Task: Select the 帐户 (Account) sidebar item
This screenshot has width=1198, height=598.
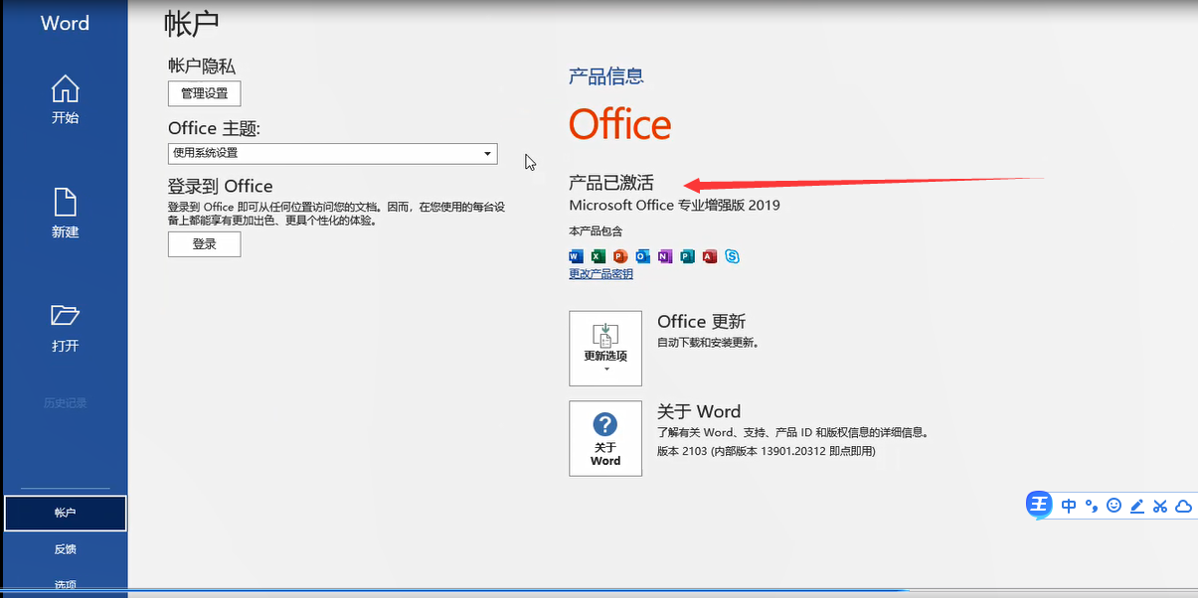Action: (65, 513)
